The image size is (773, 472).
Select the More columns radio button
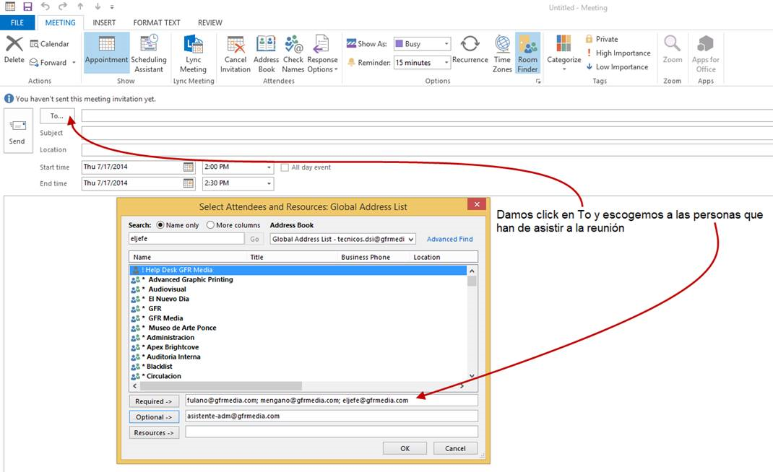coord(211,225)
